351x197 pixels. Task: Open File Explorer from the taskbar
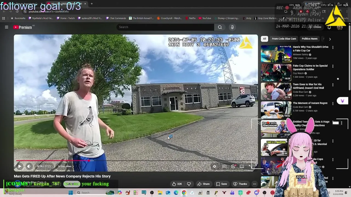(x=160, y=193)
